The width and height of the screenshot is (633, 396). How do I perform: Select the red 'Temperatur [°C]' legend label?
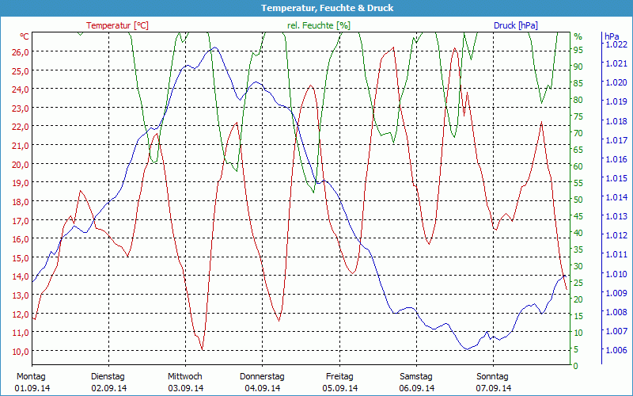[x=117, y=25]
